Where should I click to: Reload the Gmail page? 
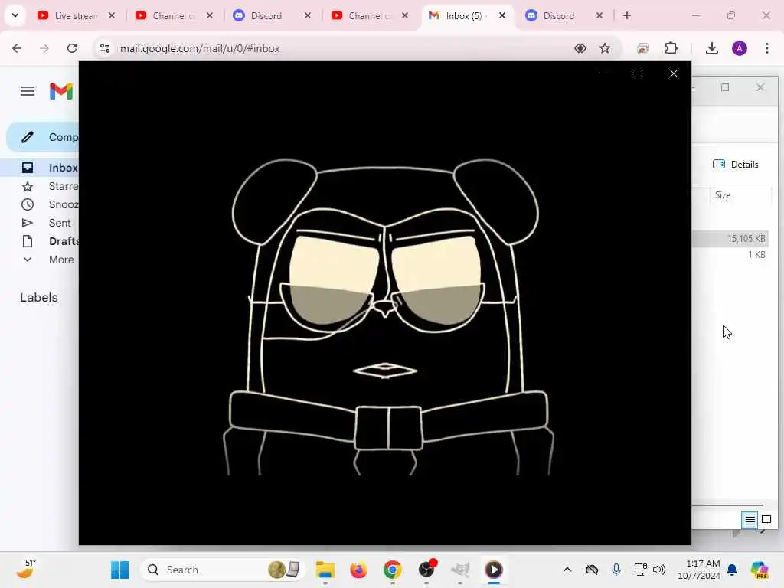click(72, 48)
